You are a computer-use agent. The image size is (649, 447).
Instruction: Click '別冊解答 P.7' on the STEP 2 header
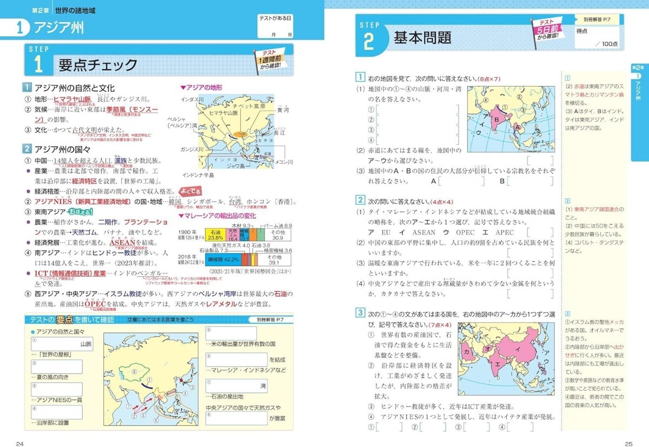click(x=597, y=19)
